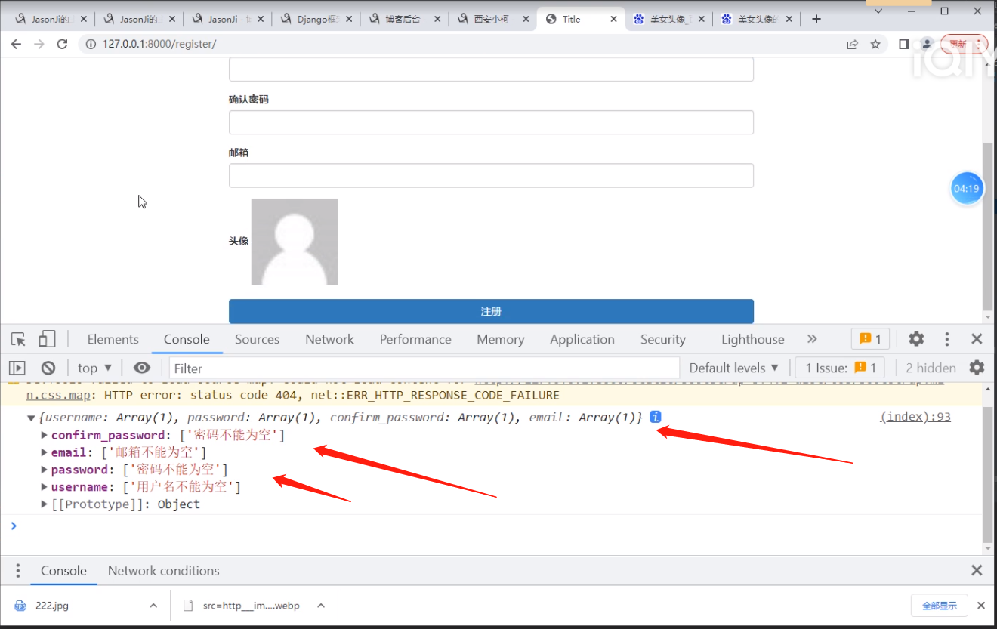
Task: Collapse the logged object with username key
Action: click(31, 418)
